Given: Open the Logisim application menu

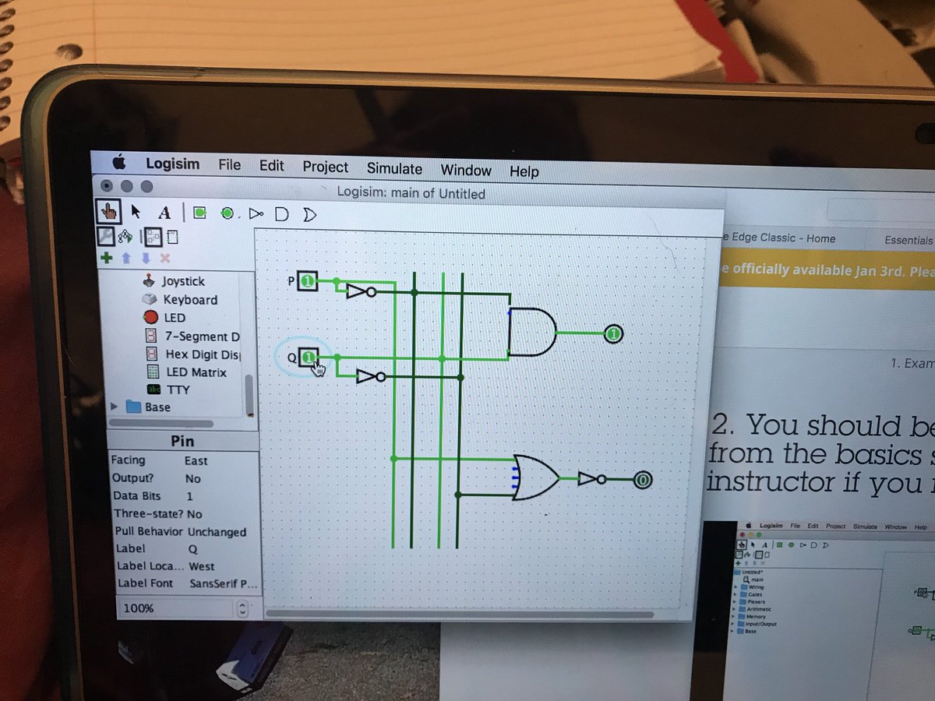Looking at the screenshot, I should click(x=173, y=164).
